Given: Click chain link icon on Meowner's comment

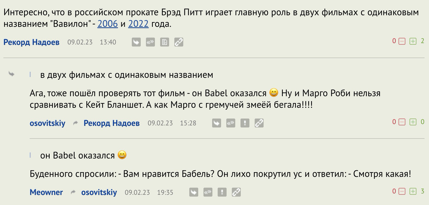Looking at the screenshot, I should coord(236,192).
